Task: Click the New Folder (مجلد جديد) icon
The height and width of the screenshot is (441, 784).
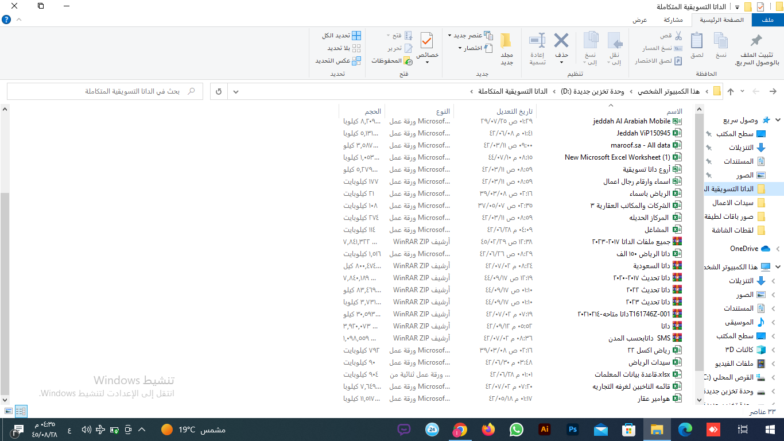Action: click(506, 41)
